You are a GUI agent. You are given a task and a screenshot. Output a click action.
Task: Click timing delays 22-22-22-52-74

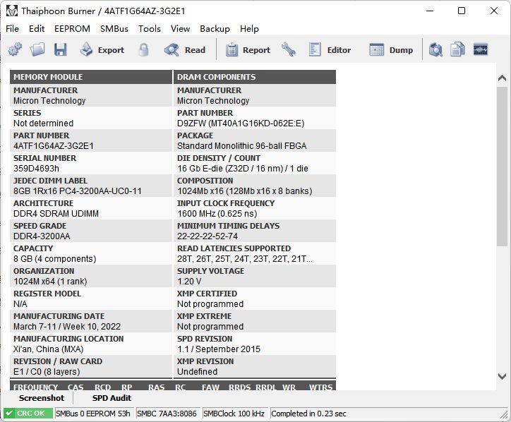(208, 236)
